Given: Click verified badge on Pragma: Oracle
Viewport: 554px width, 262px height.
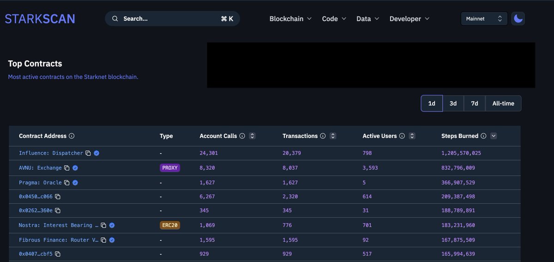Looking at the screenshot, I should point(75,183).
